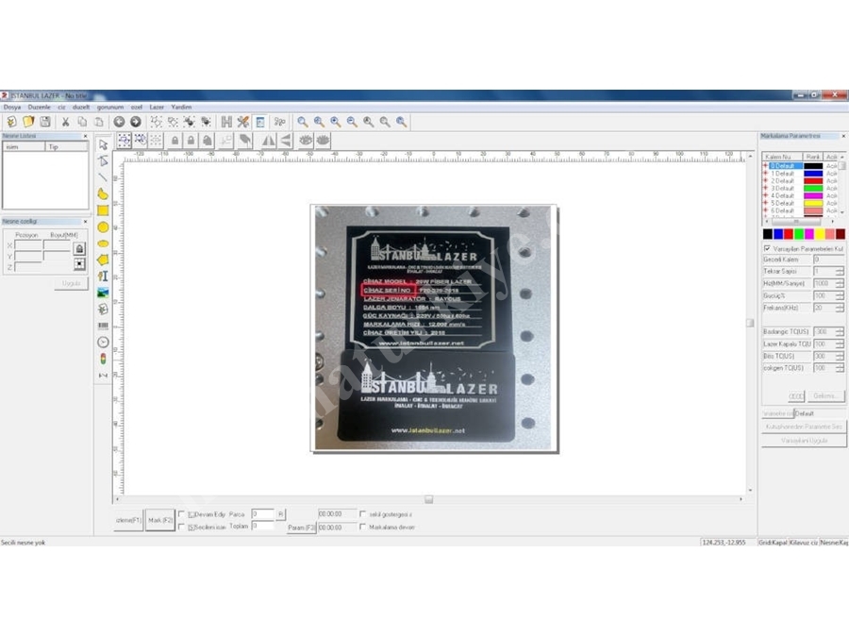Click the undo left arrow icon

(x=119, y=122)
